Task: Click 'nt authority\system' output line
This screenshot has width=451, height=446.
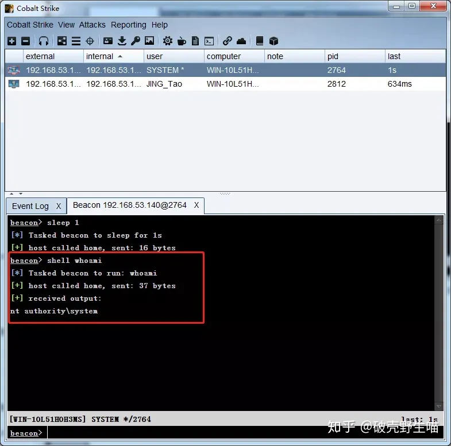Action: (54, 311)
